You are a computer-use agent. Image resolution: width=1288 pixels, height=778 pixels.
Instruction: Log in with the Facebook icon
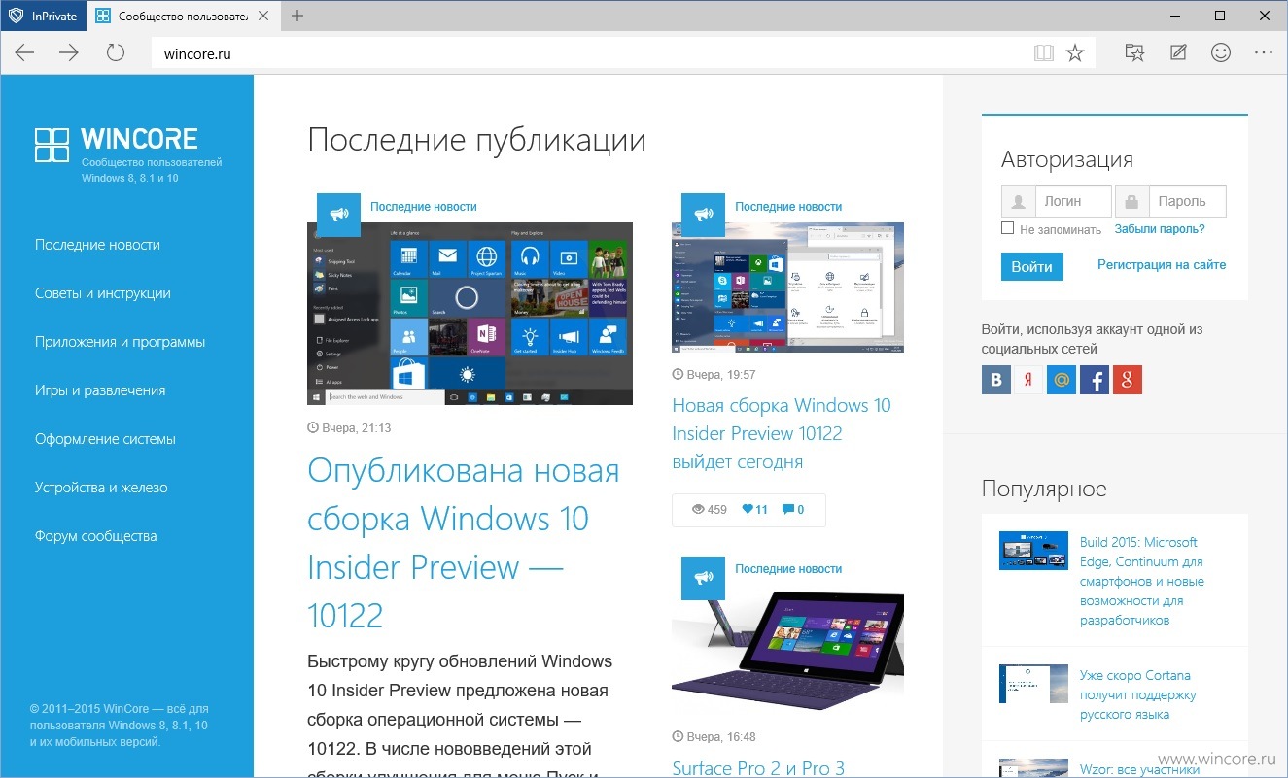[x=1095, y=380]
